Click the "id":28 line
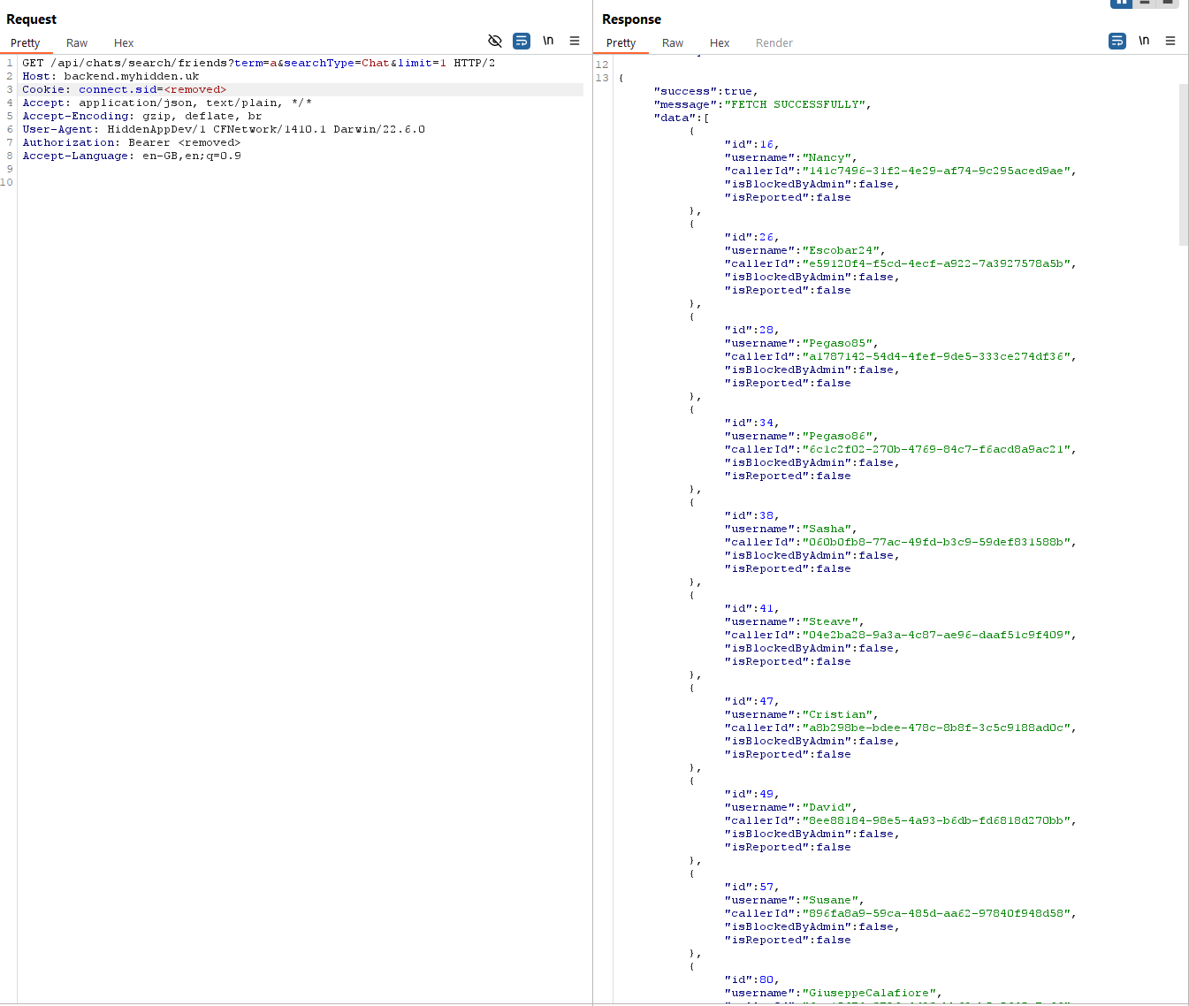 click(751, 330)
